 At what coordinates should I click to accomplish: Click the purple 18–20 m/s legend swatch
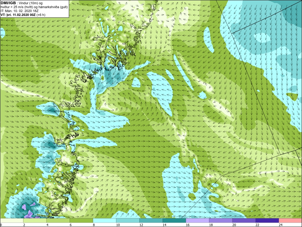point(221,220)
